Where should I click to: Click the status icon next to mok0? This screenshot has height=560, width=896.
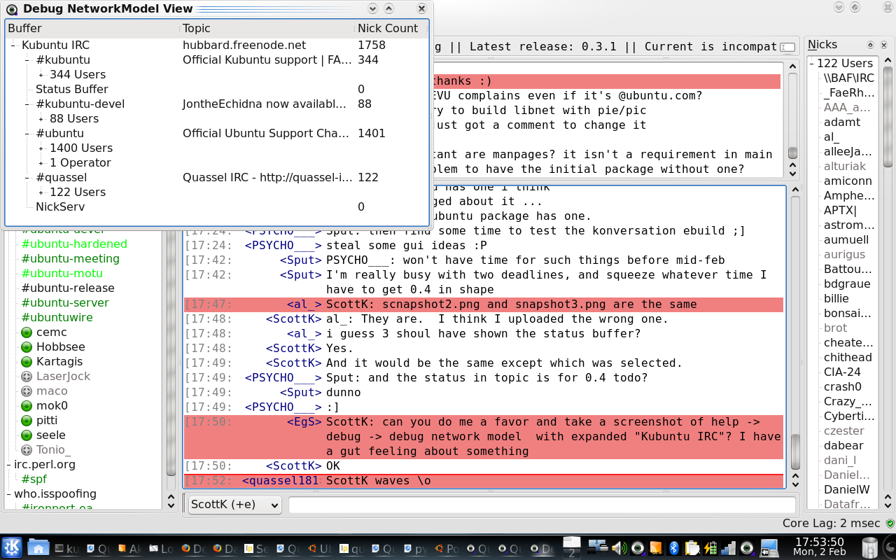click(x=27, y=406)
